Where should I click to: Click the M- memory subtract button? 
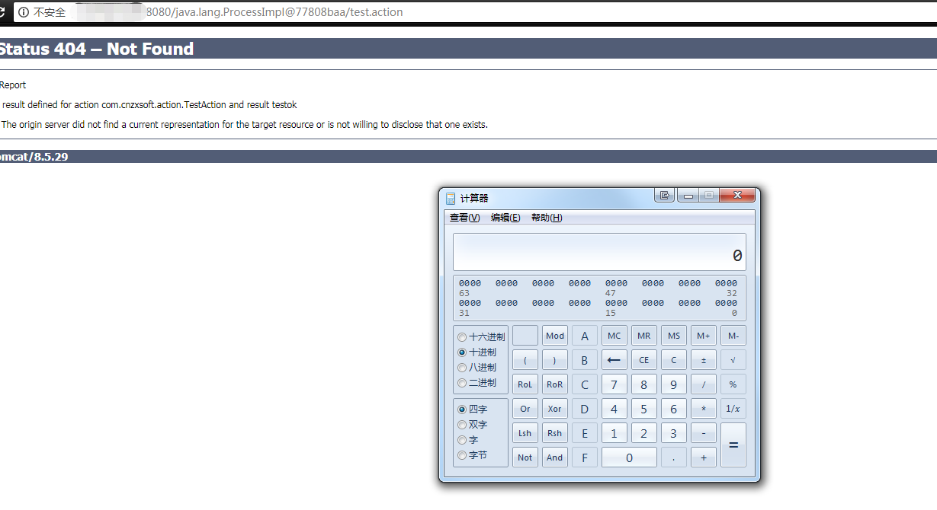[x=733, y=336]
